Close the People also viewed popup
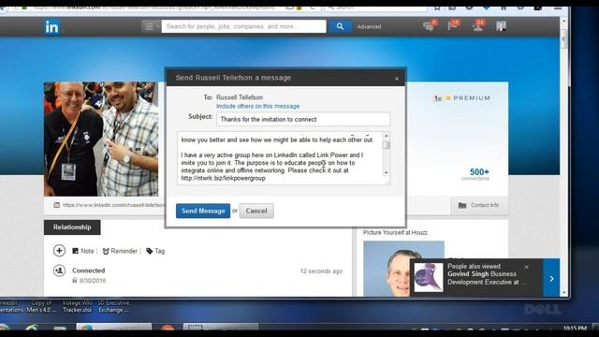 click(526, 267)
